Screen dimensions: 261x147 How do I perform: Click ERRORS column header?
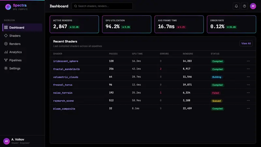pyautogui.click(x=164, y=54)
